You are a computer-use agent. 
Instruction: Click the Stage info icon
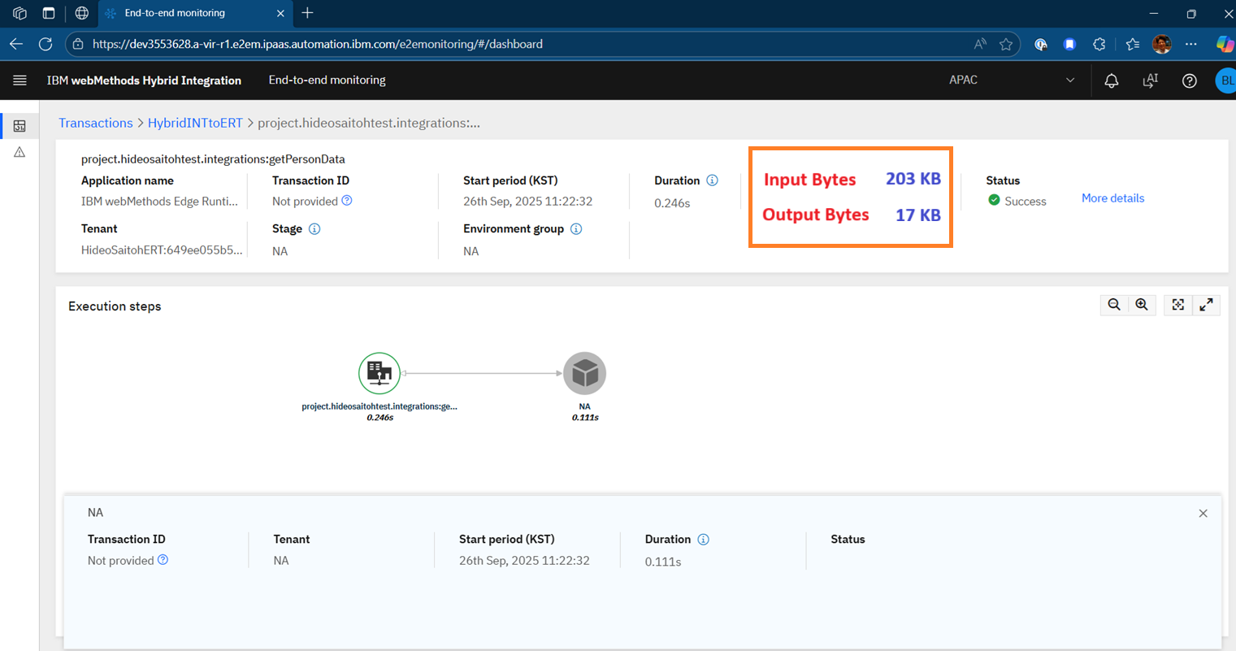coord(314,229)
